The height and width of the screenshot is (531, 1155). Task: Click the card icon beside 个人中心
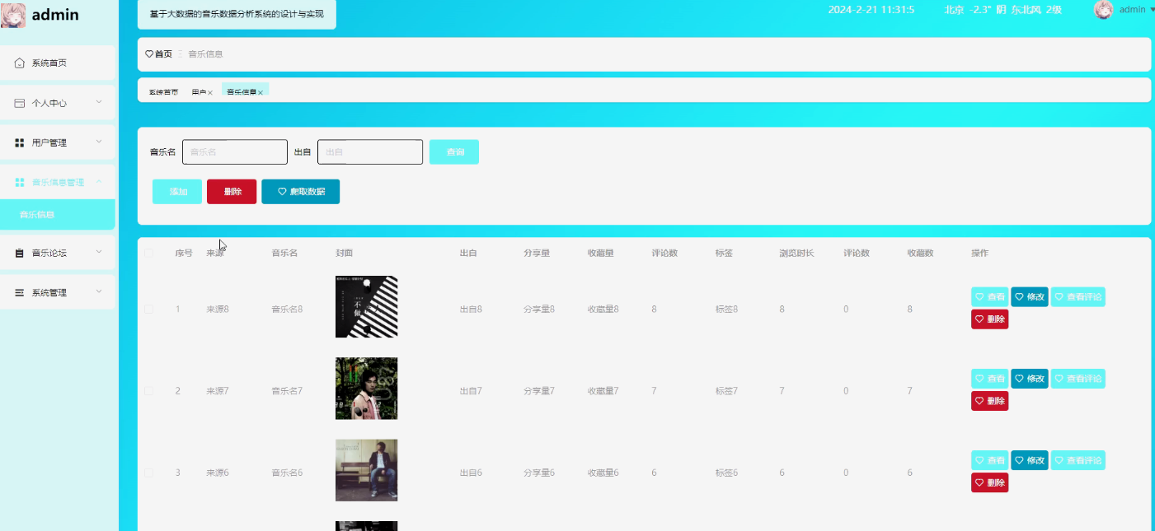[x=20, y=103]
